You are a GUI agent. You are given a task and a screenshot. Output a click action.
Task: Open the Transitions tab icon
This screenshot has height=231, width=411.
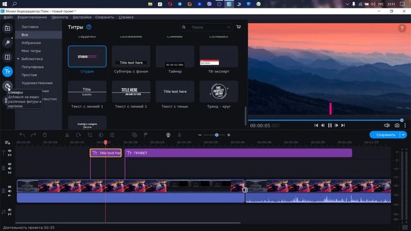tap(7, 57)
